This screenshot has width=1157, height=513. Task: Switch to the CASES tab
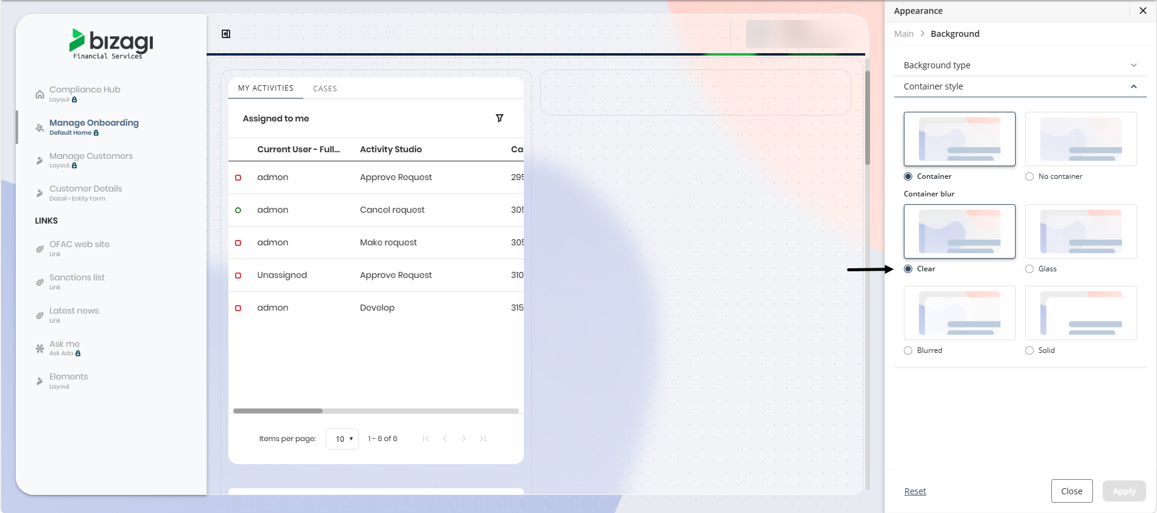(325, 89)
